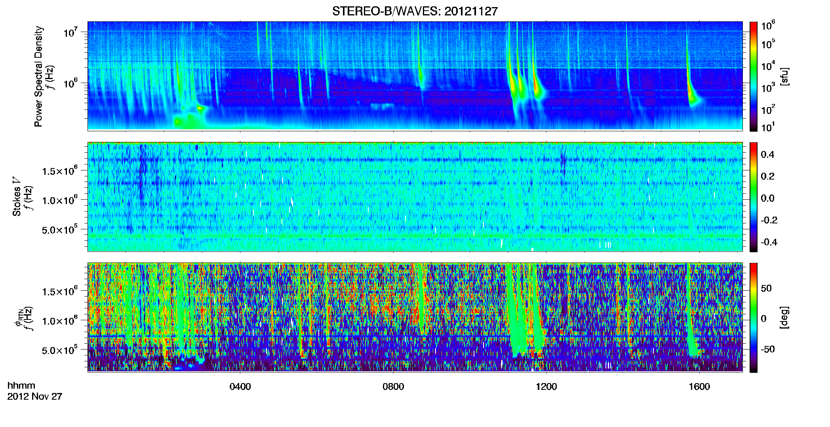830x427 pixels.
Task: Click the 0800 time tick label
Action: tap(393, 387)
